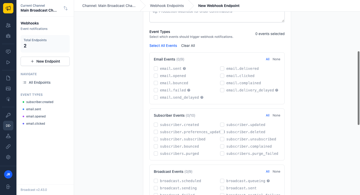Click the email.opened event type in the sidebar

click(36, 116)
